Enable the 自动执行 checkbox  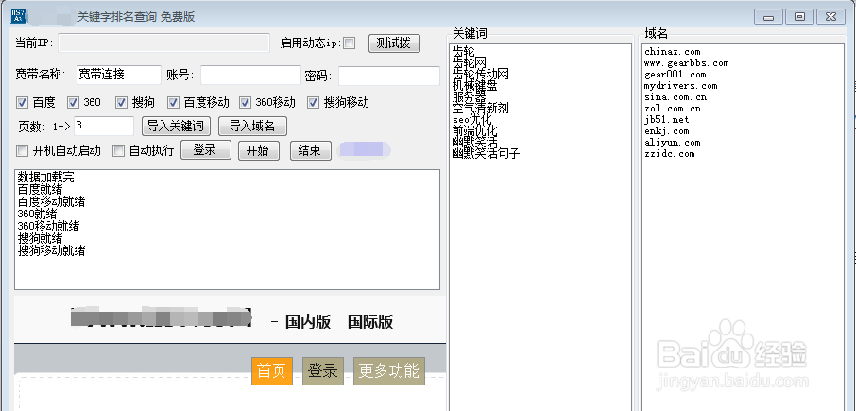[x=118, y=150]
